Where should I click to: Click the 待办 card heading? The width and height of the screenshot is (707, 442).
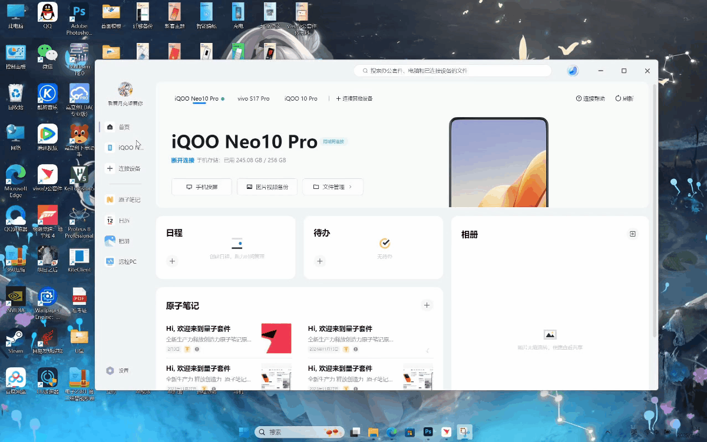tap(322, 233)
